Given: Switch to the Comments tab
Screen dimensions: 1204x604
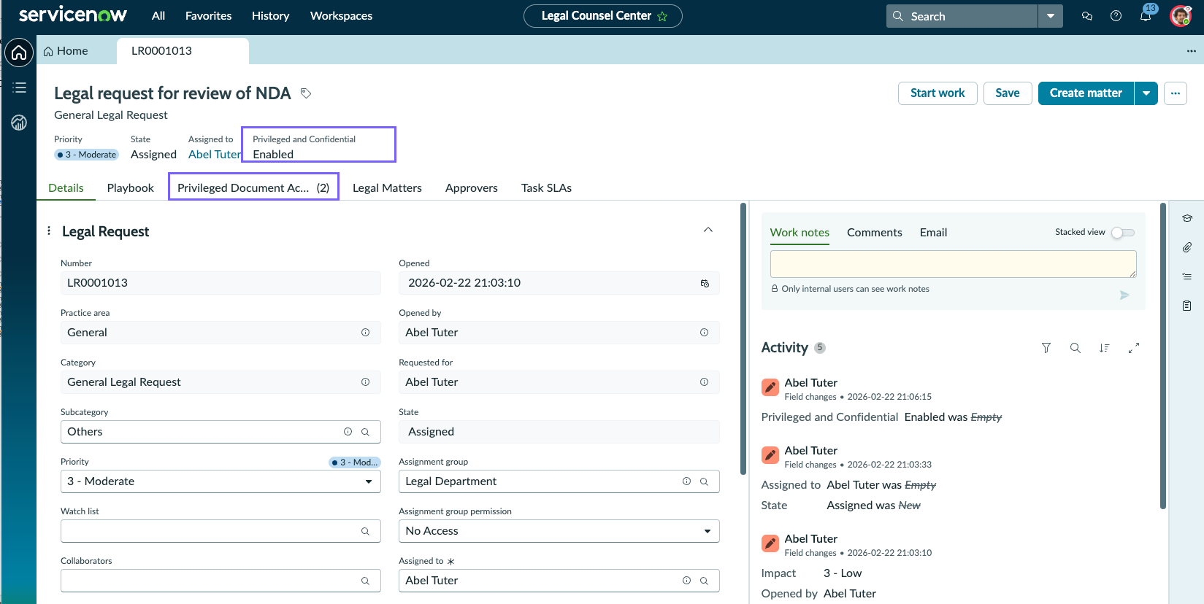Looking at the screenshot, I should point(875,233).
